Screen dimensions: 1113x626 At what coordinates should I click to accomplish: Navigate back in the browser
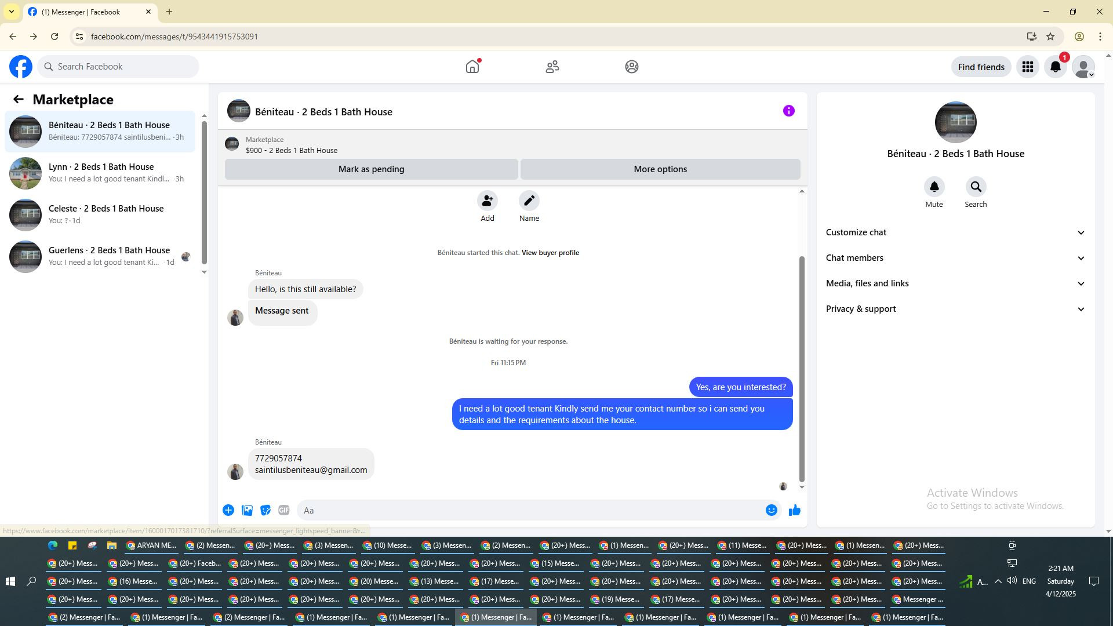[x=13, y=37]
